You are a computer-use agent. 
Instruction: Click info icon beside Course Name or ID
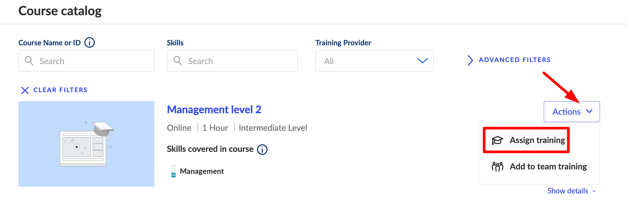coord(89,43)
